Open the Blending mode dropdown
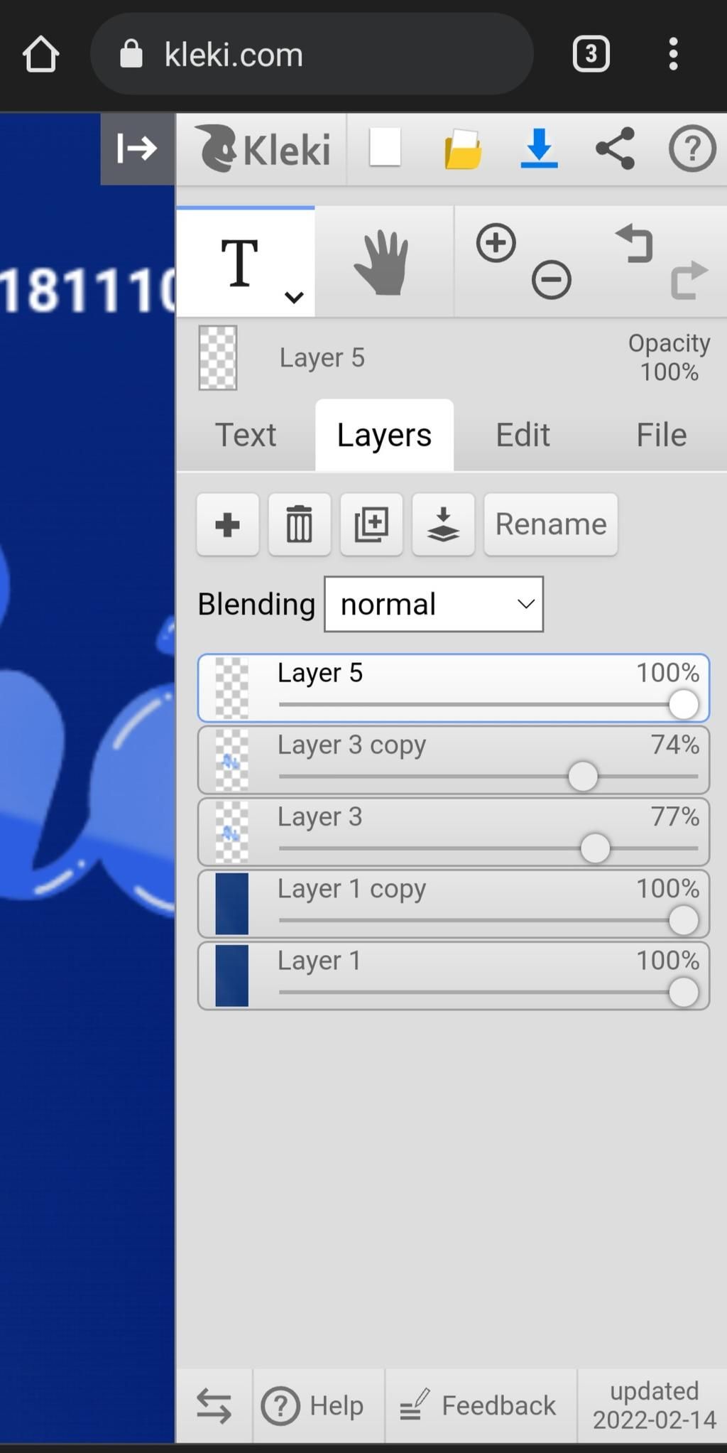 tap(434, 604)
